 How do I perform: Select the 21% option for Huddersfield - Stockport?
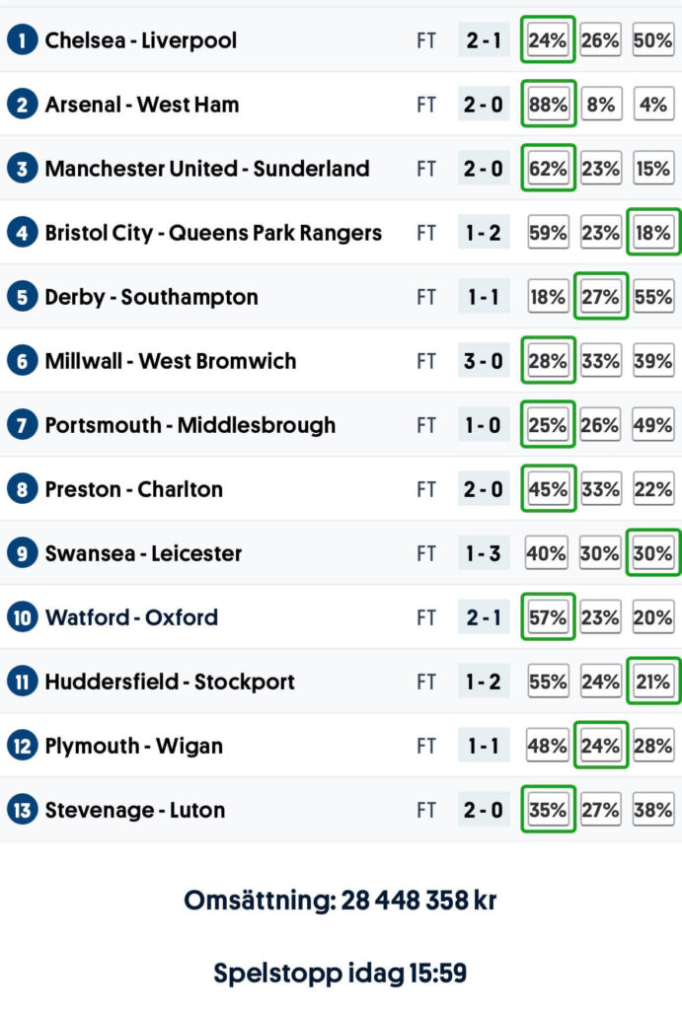point(653,682)
